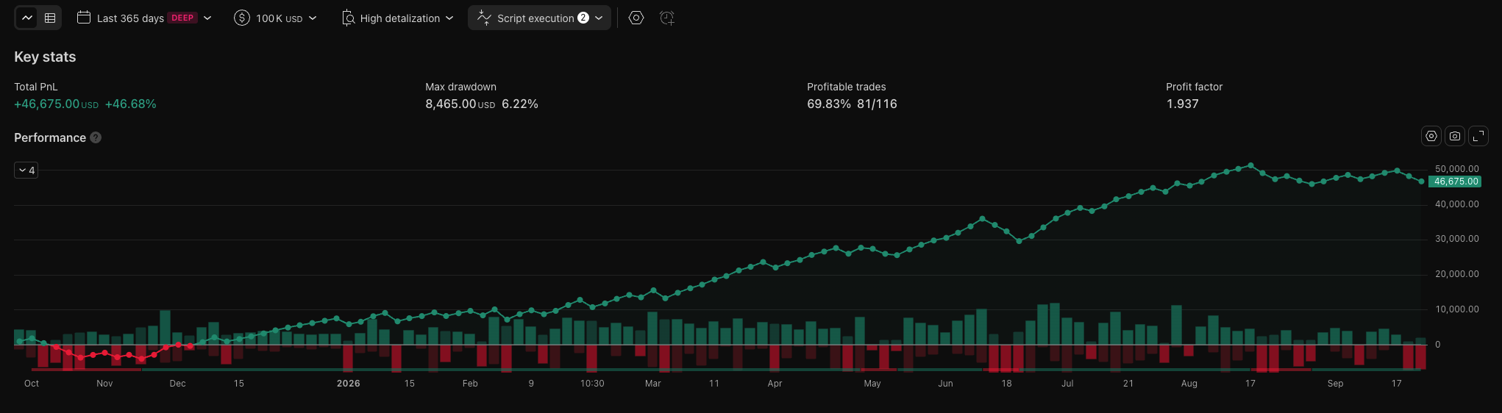Switch to the table list view
Screen dimensions: 1502x413
pos(50,18)
